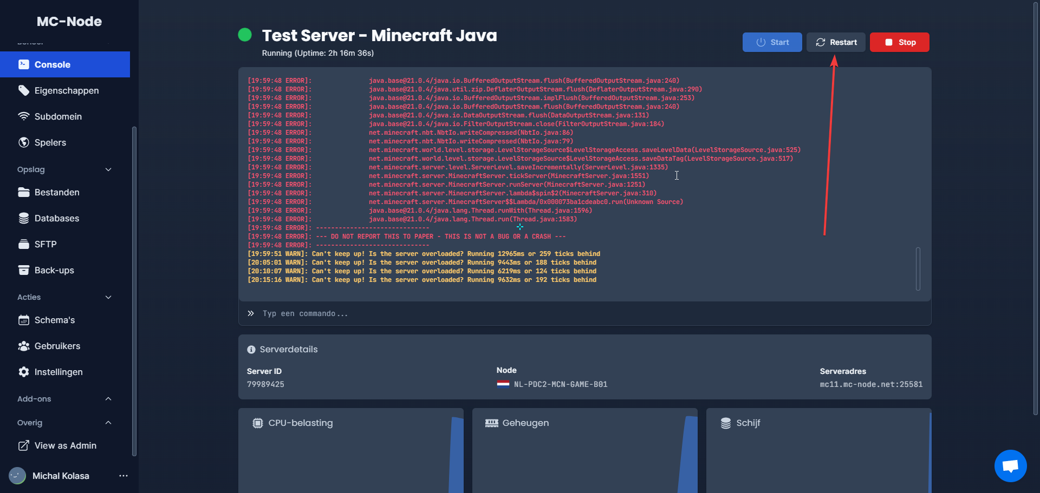Open the SFTP page
This screenshot has height=493, width=1040.
[x=65, y=244]
